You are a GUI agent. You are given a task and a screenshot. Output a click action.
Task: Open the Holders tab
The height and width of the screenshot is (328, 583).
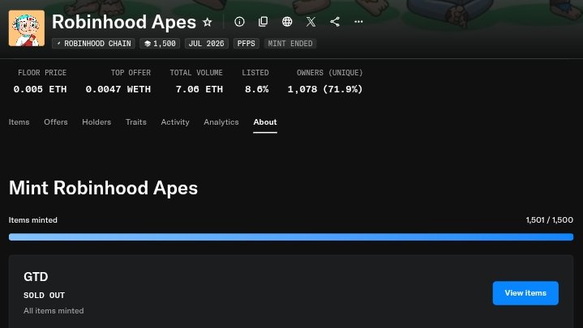[96, 121]
